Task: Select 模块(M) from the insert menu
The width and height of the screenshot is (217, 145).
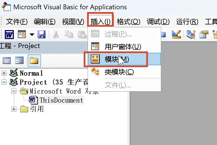Action: pyautogui.click(x=124, y=59)
